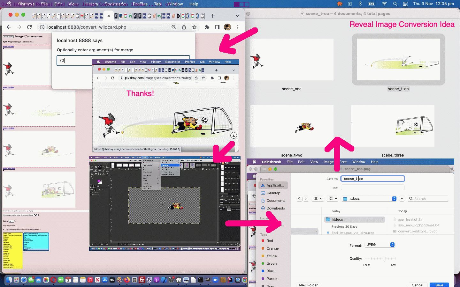Go back in save dialog browser
Viewport: 460px width, 287px height.
click(299, 198)
